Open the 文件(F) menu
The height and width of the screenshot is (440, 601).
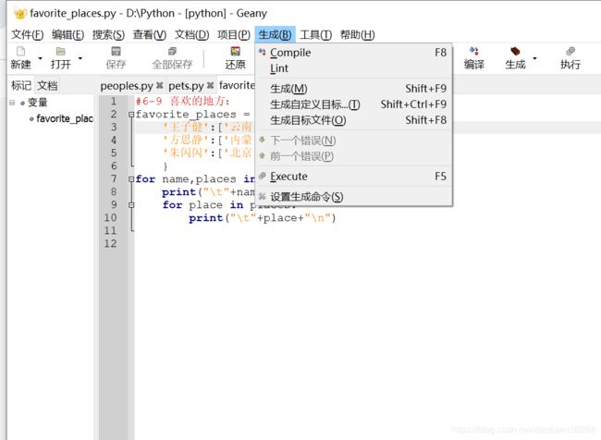27,35
